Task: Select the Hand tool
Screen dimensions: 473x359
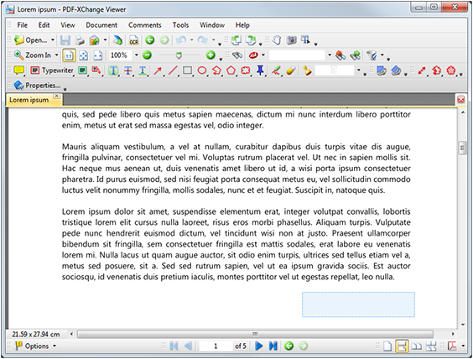Action: point(277,39)
